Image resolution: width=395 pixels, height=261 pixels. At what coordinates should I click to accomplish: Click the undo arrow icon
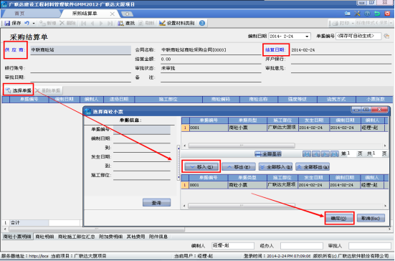[27, 23]
